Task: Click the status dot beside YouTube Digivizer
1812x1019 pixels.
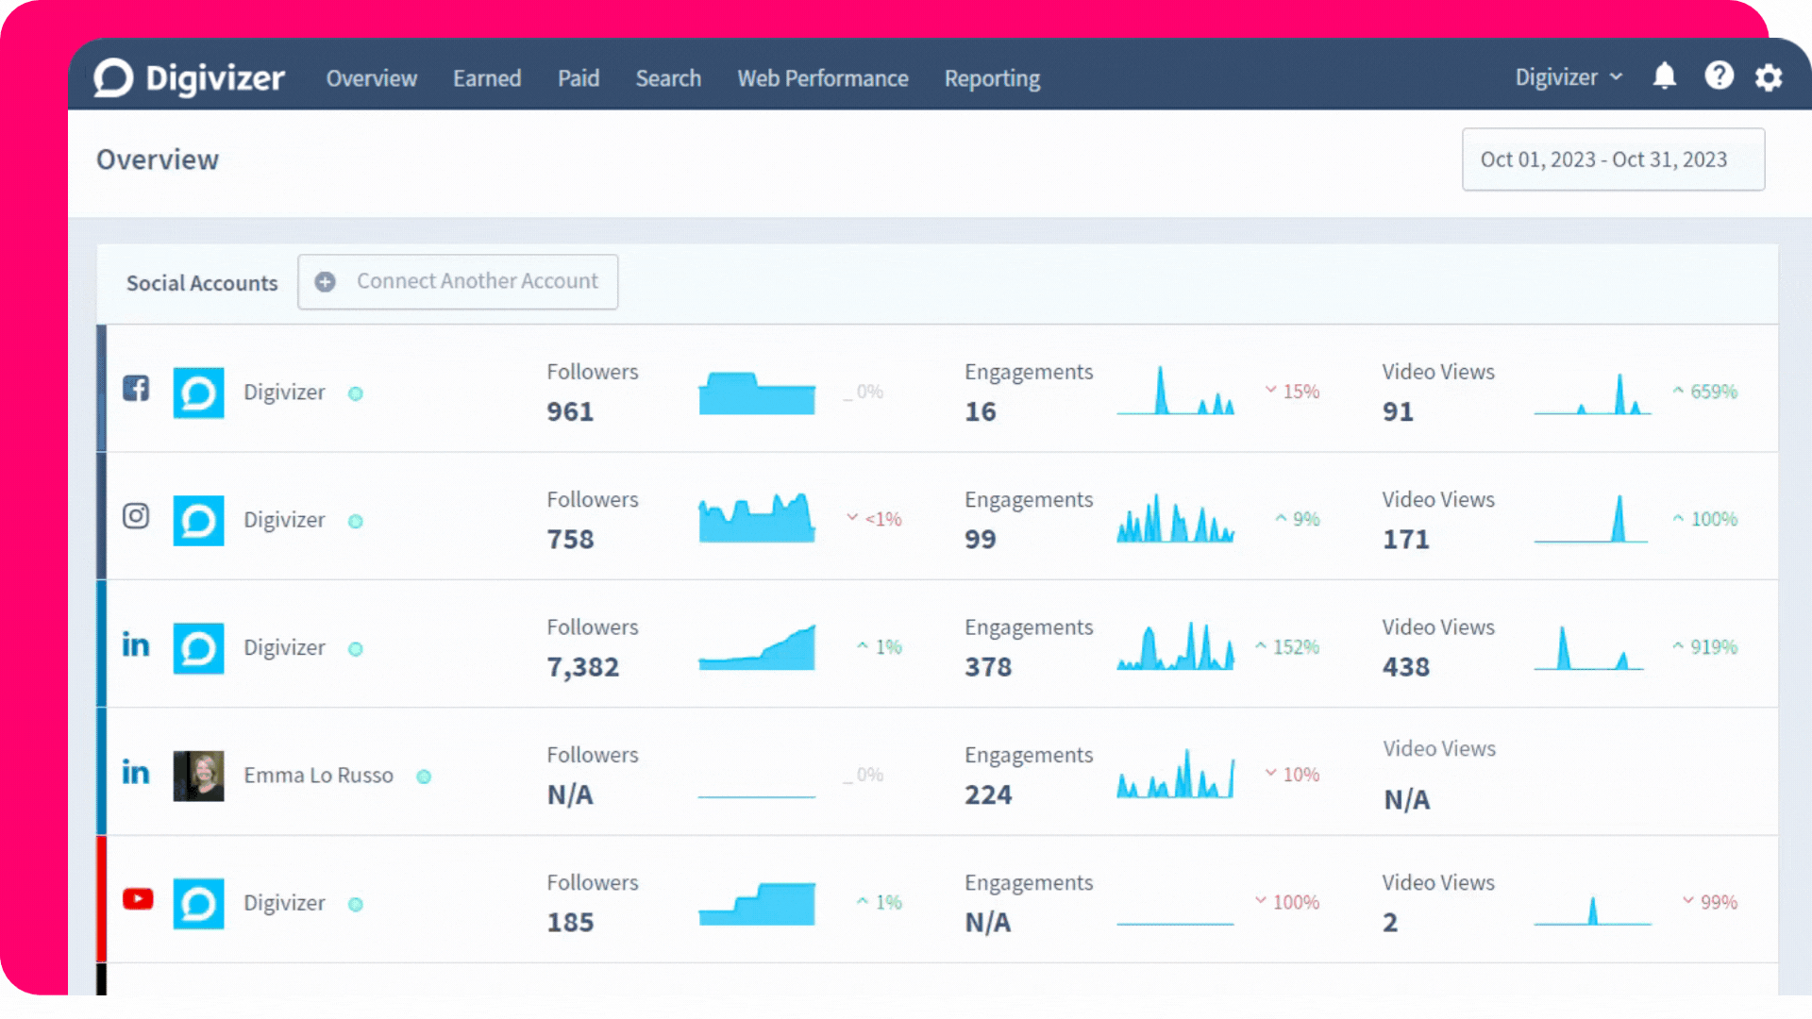Action: (356, 904)
